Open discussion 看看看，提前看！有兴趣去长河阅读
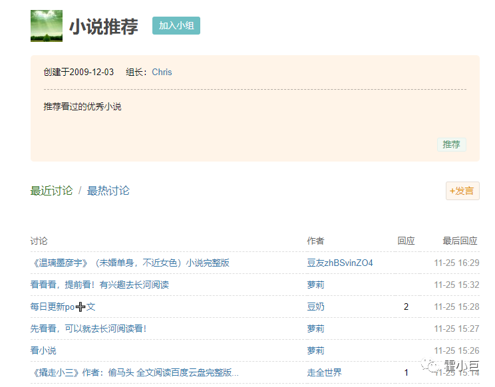This screenshot has height=387, width=495. (x=99, y=285)
